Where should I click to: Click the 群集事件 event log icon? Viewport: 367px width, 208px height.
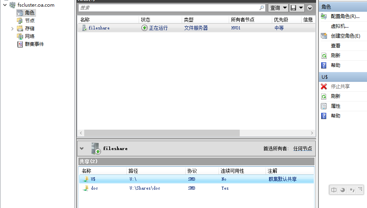[x=20, y=44]
